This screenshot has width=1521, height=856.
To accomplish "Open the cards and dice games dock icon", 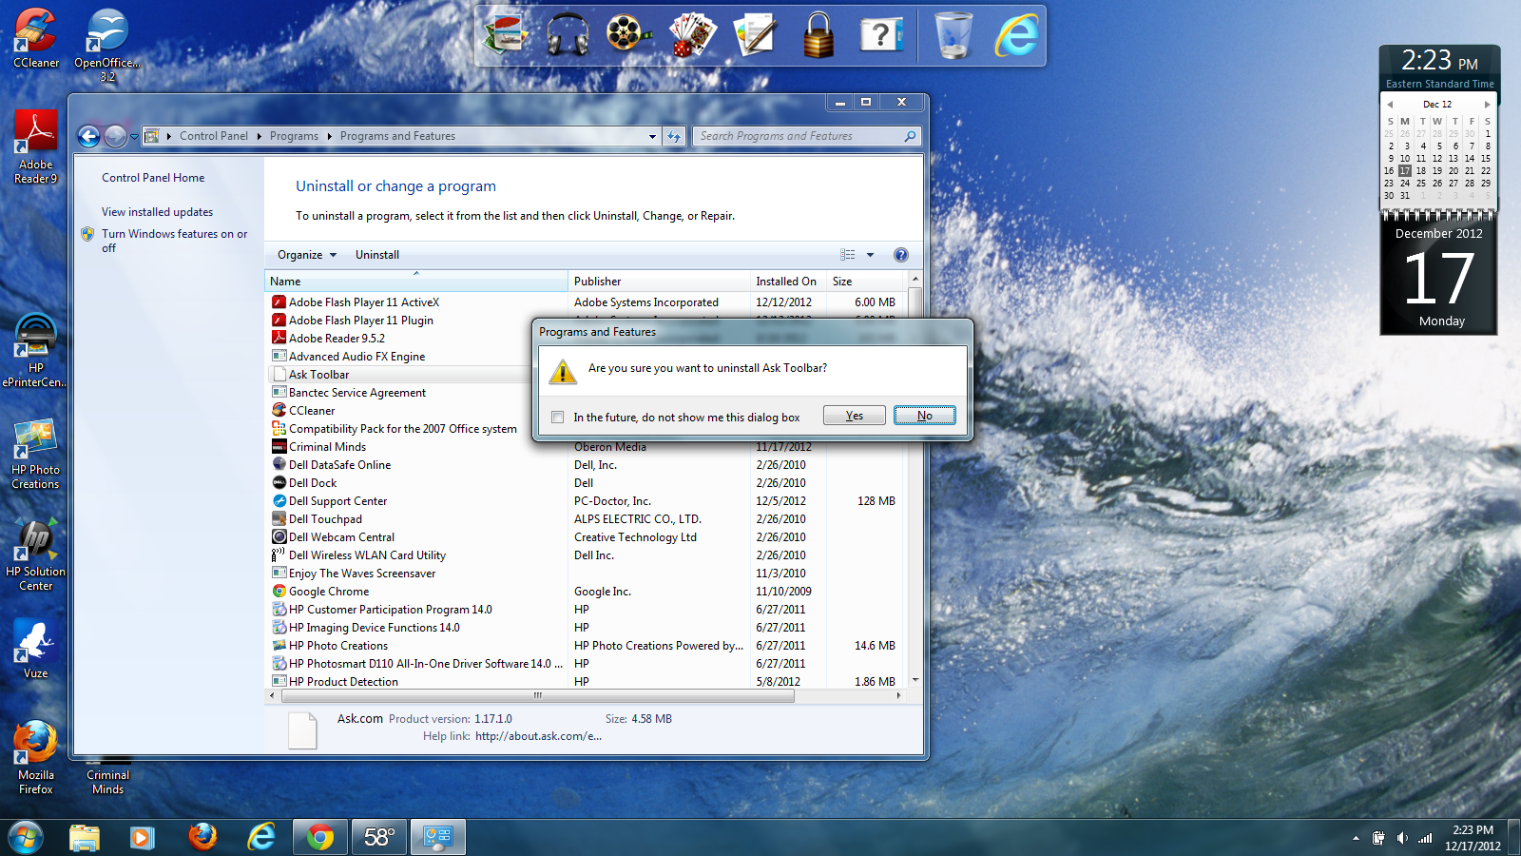I will pyautogui.click(x=692, y=34).
